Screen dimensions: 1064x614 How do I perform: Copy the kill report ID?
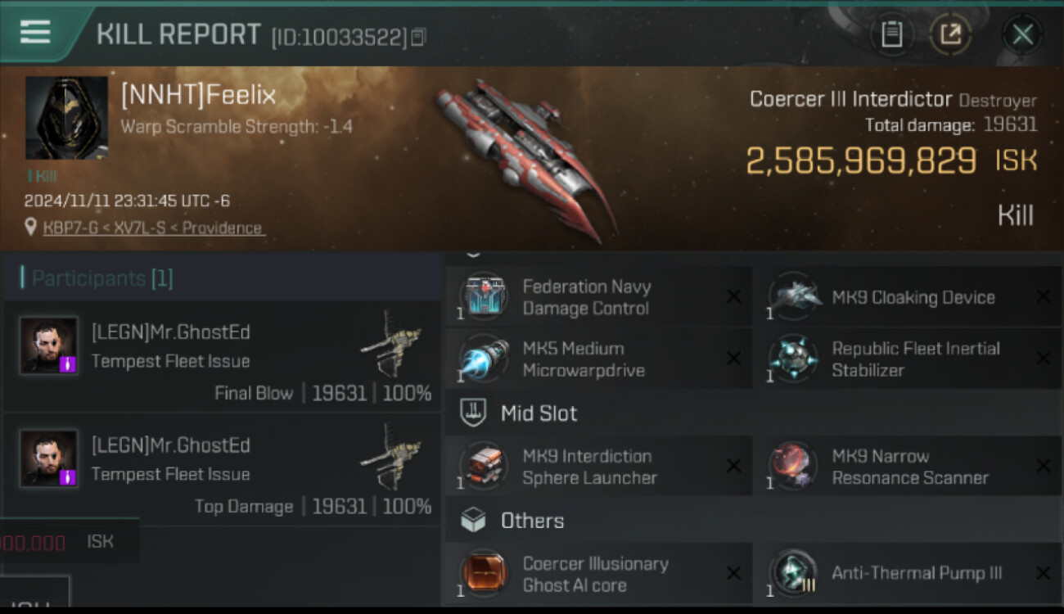pos(418,37)
